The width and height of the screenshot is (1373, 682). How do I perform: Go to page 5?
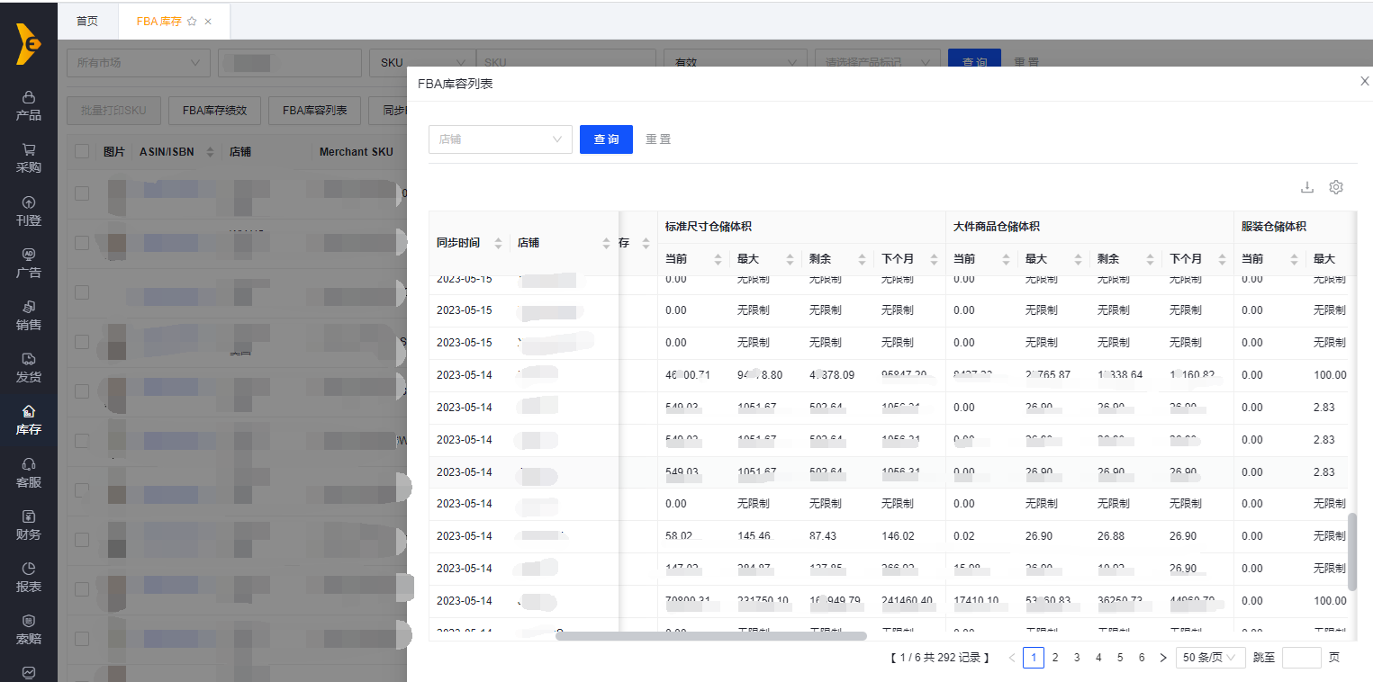pyautogui.click(x=1120, y=658)
